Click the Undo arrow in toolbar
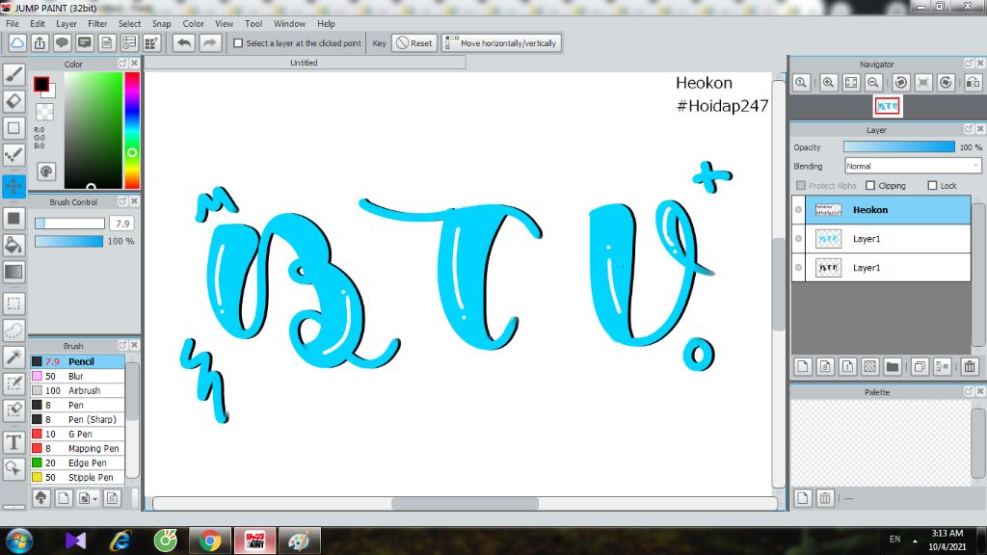 click(184, 42)
